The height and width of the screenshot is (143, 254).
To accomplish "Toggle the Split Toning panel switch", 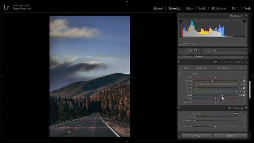I will [x=179, y=108].
